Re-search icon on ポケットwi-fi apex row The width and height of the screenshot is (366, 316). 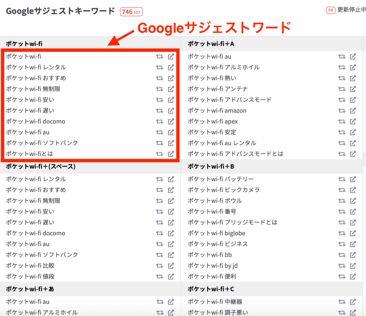[342, 122]
